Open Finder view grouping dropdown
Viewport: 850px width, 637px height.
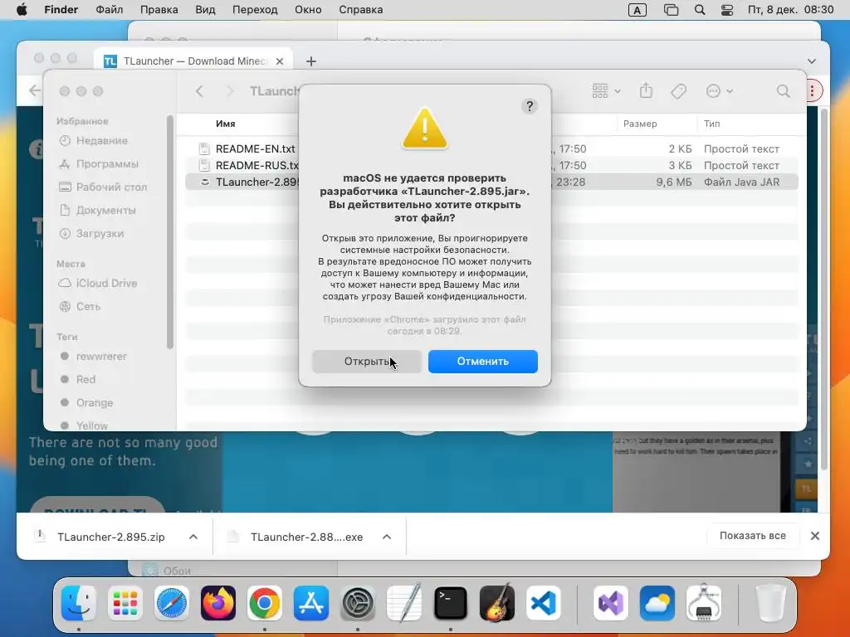point(606,91)
